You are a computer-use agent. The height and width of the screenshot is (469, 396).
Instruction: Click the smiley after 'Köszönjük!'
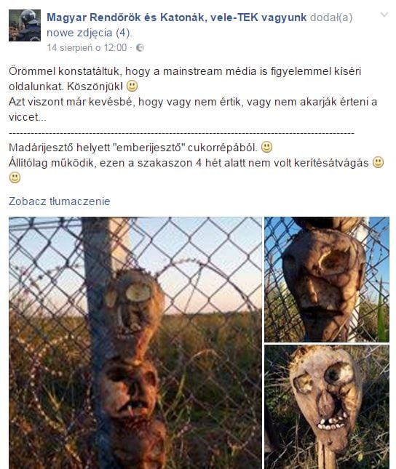click(x=132, y=86)
